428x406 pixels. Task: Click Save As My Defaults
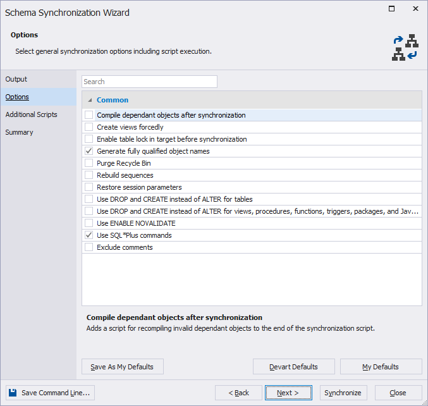[122, 367]
